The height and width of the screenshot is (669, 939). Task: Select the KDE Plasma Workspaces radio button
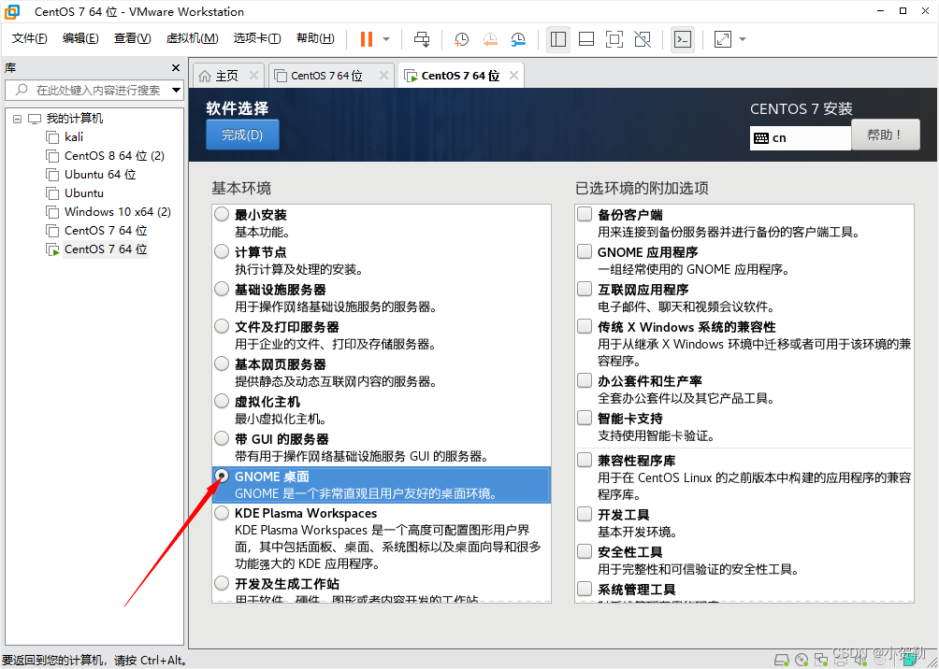click(x=222, y=512)
